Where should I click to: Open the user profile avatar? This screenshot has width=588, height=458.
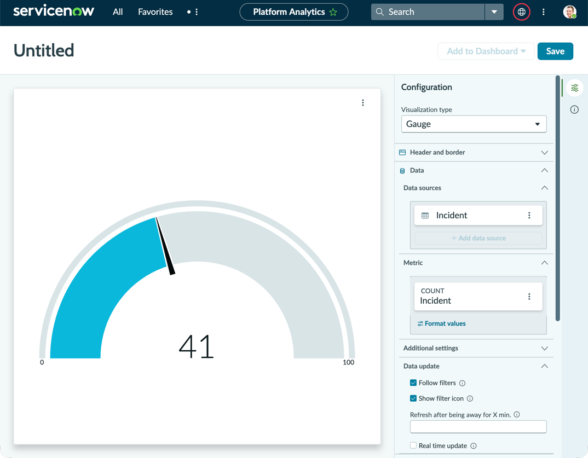point(569,12)
